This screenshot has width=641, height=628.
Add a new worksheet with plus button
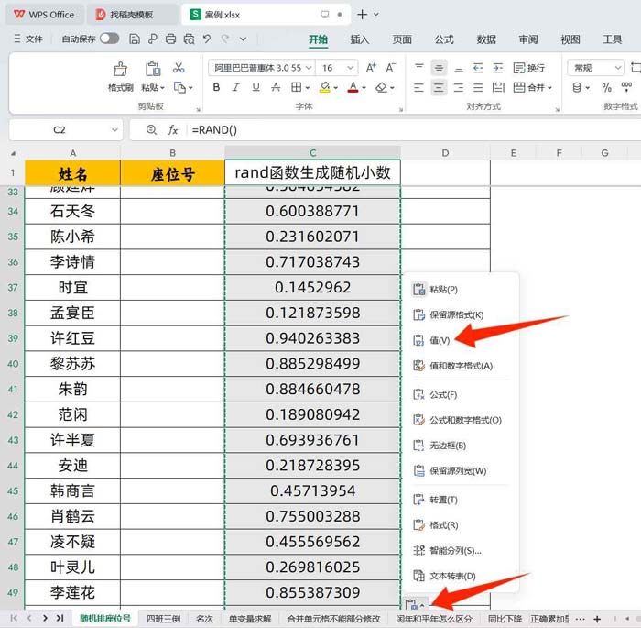(x=597, y=619)
